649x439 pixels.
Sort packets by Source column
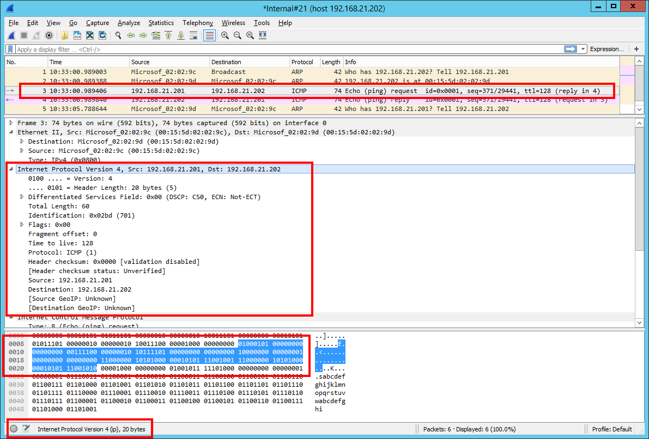pyautogui.click(x=169, y=62)
